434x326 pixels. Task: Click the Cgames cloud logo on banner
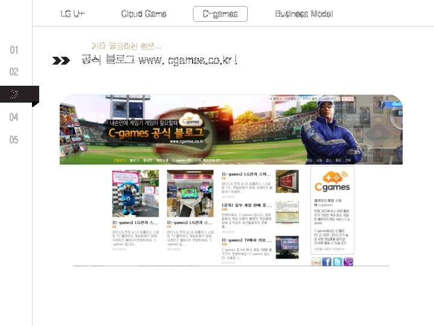point(191,120)
